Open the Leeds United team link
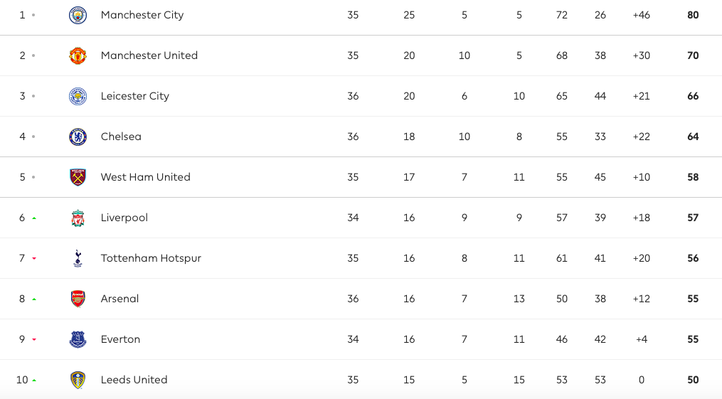This screenshot has height=399, width=722. tap(134, 380)
